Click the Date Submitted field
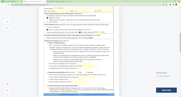Viewport: 181px width, 97px height. point(97,32)
